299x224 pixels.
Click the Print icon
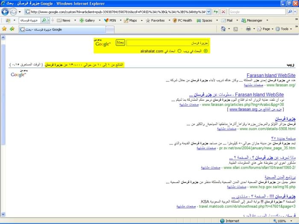pyautogui.click(x=248, y=29)
